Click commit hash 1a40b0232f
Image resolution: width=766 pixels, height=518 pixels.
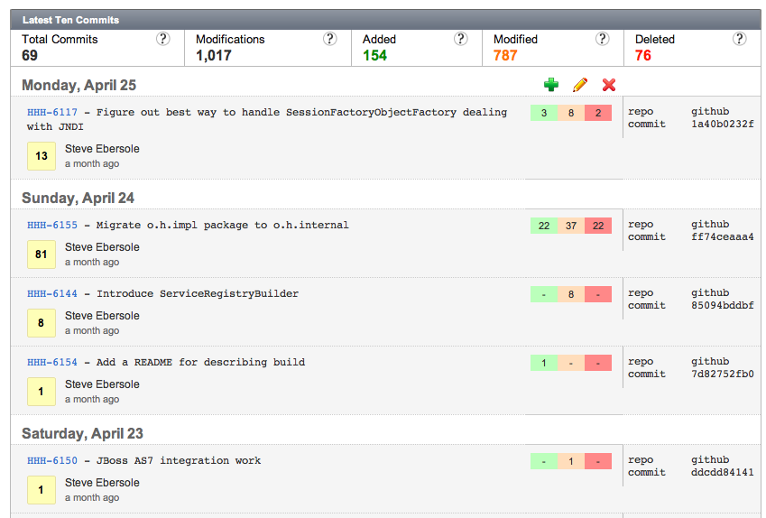click(x=722, y=125)
